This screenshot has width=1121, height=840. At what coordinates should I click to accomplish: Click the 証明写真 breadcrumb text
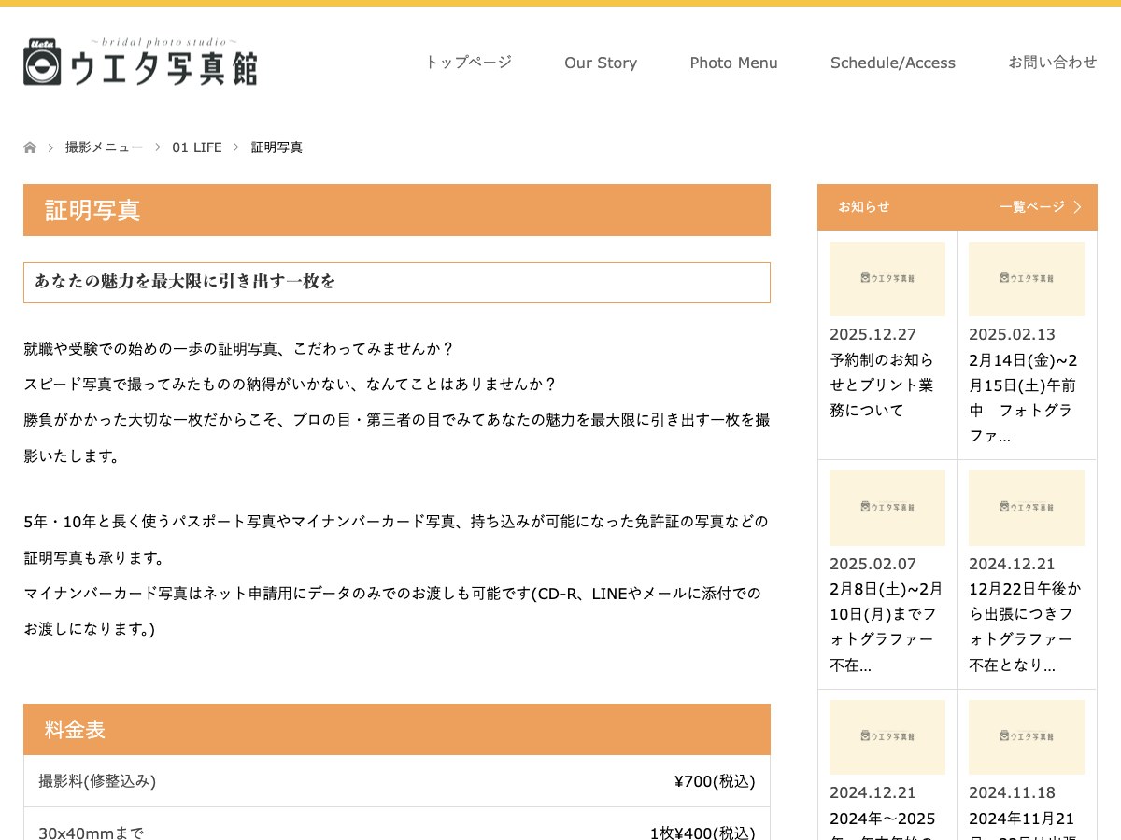[x=277, y=147]
